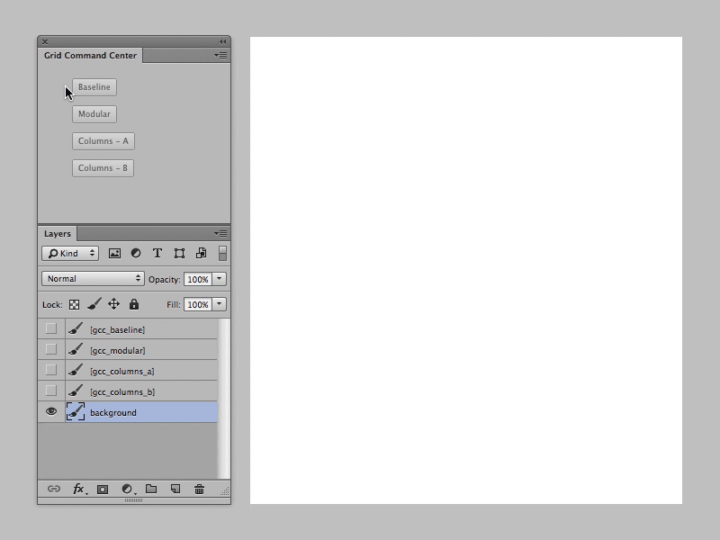Hide the background layer
Screen dimensions: 720x540
(50, 412)
